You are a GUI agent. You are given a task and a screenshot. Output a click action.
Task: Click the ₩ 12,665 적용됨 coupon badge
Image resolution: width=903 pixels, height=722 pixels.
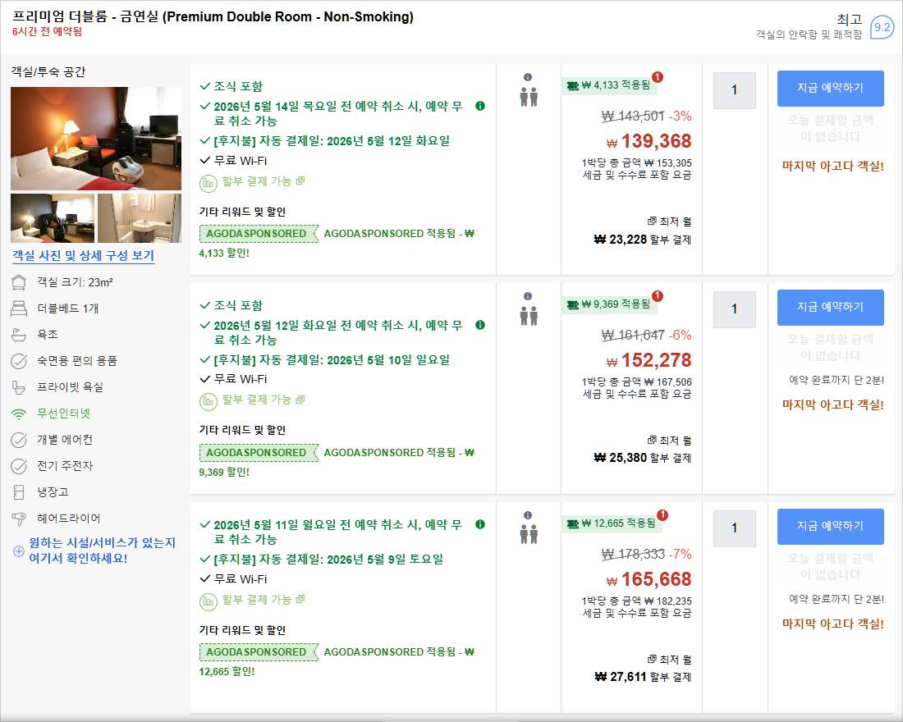[x=612, y=523]
